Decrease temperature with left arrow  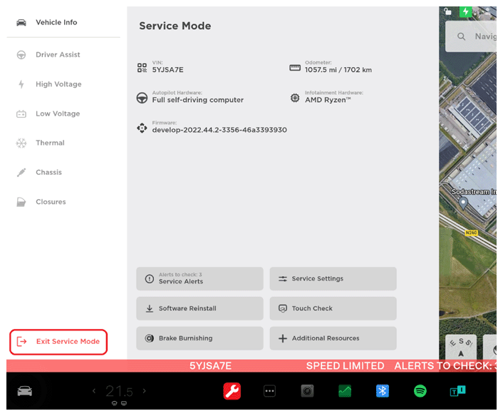coord(94,391)
